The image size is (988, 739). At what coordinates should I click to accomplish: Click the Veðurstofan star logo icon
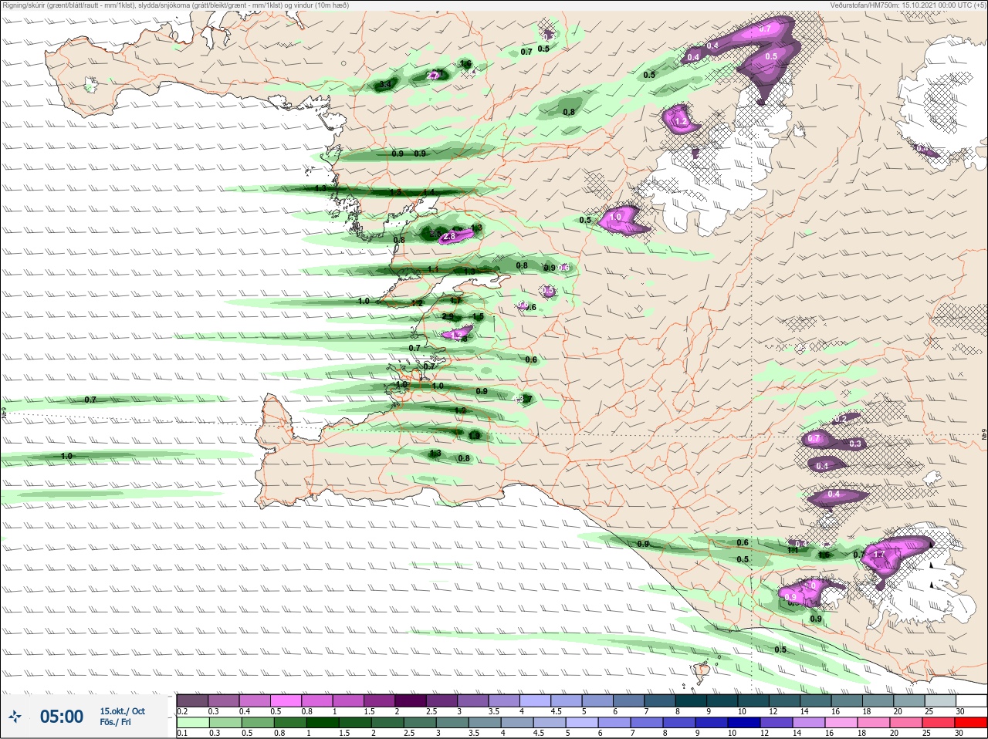coord(15,717)
